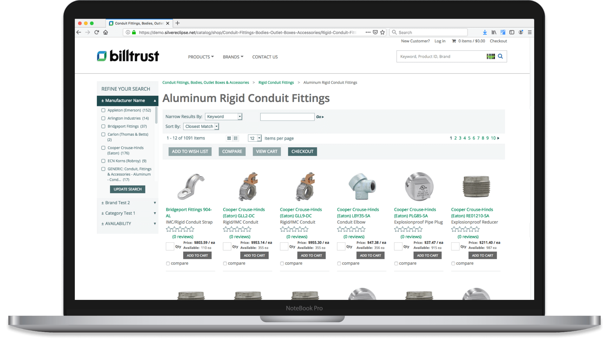Open Narrow Results By Keyword dropdown
609x342 pixels.
[224, 117]
